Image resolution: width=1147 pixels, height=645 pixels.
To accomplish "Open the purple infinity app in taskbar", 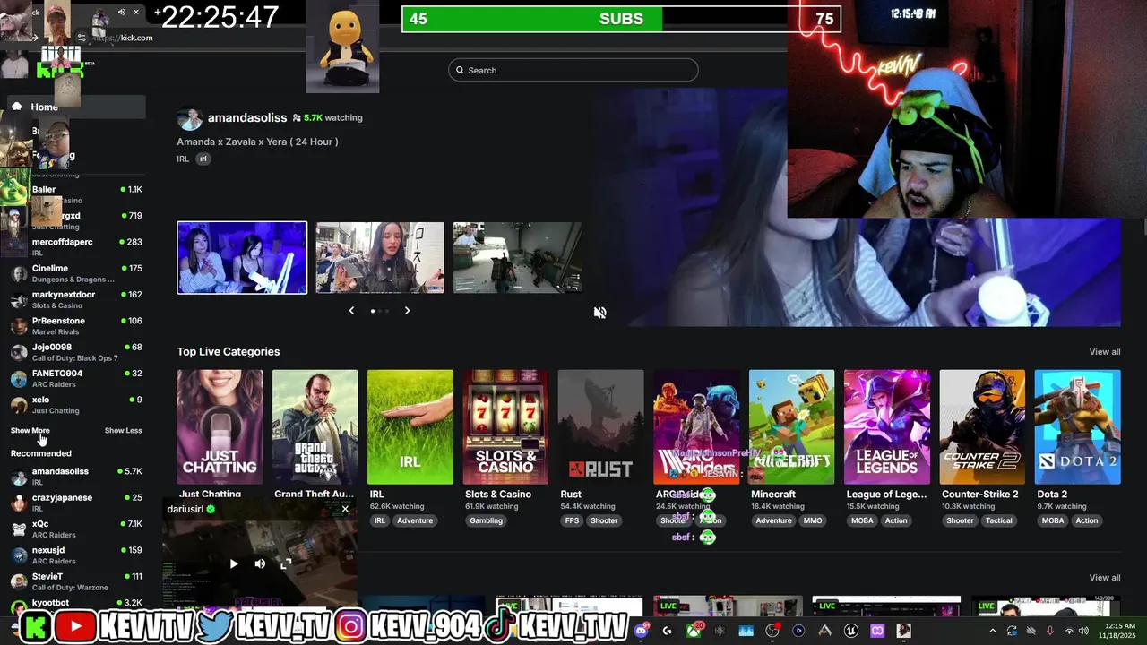I will (x=877, y=631).
